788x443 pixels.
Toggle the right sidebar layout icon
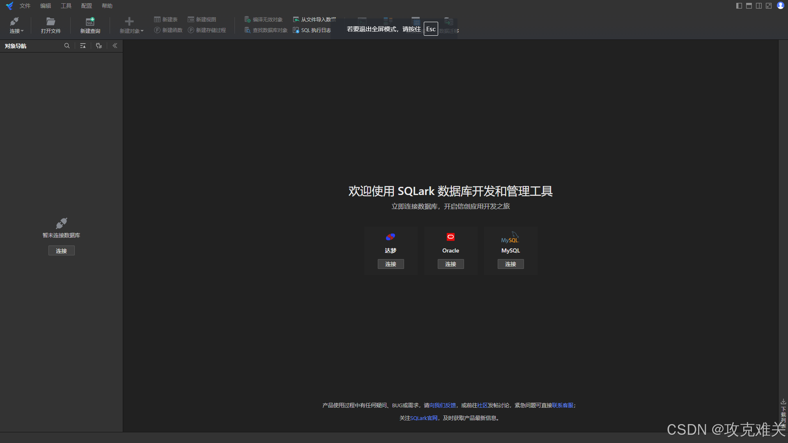(x=759, y=6)
